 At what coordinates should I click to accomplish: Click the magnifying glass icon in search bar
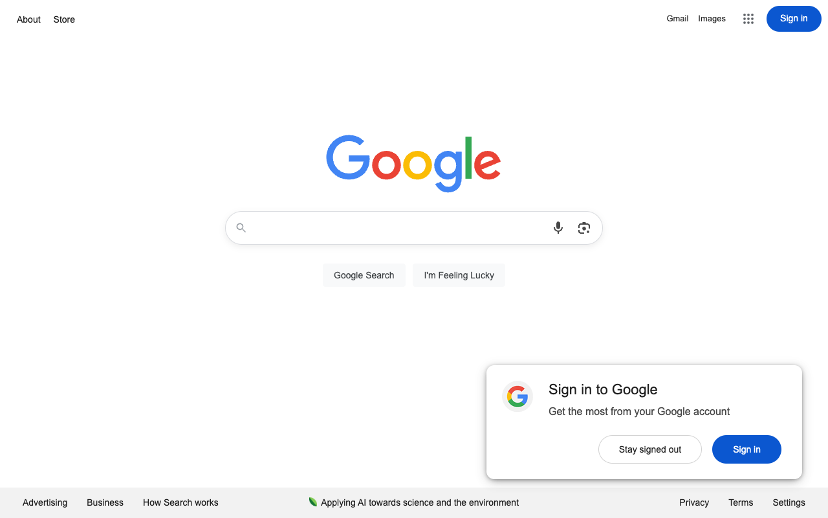pyautogui.click(x=241, y=228)
